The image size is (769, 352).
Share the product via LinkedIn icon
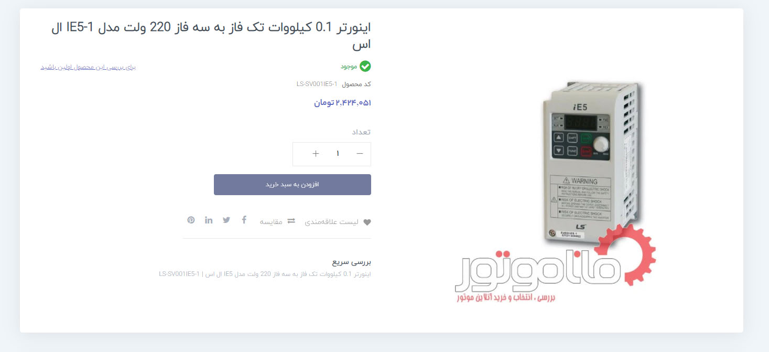click(209, 220)
